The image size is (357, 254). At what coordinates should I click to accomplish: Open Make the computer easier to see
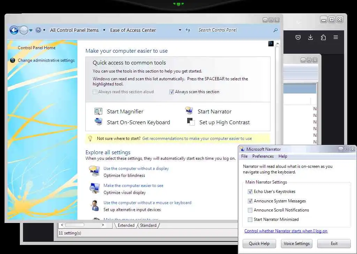pos(134,185)
